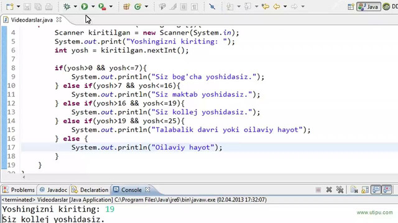The height and width of the screenshot is (223, 398).
Task: Click the "int yosh = kiritilgan.nextInt();" line
Action: pyautogui.click(x=122, y=50)
